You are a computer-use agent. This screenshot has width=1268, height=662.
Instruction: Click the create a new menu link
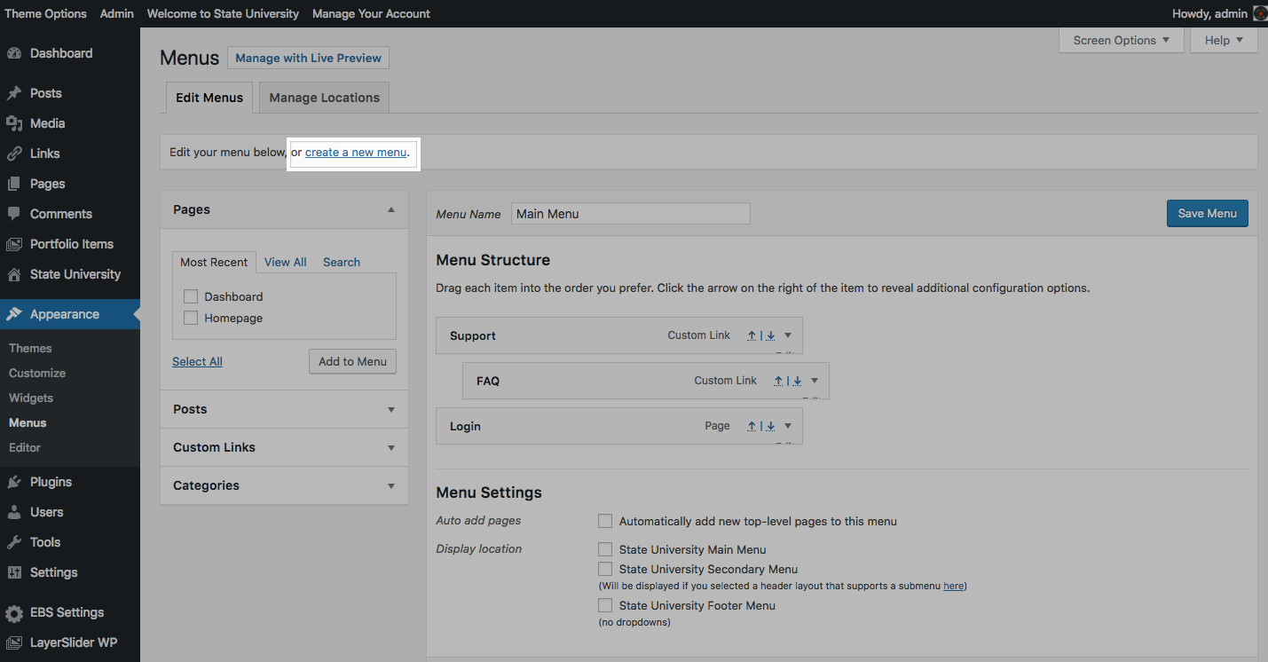pyautogui.click(x=356, y=152)
